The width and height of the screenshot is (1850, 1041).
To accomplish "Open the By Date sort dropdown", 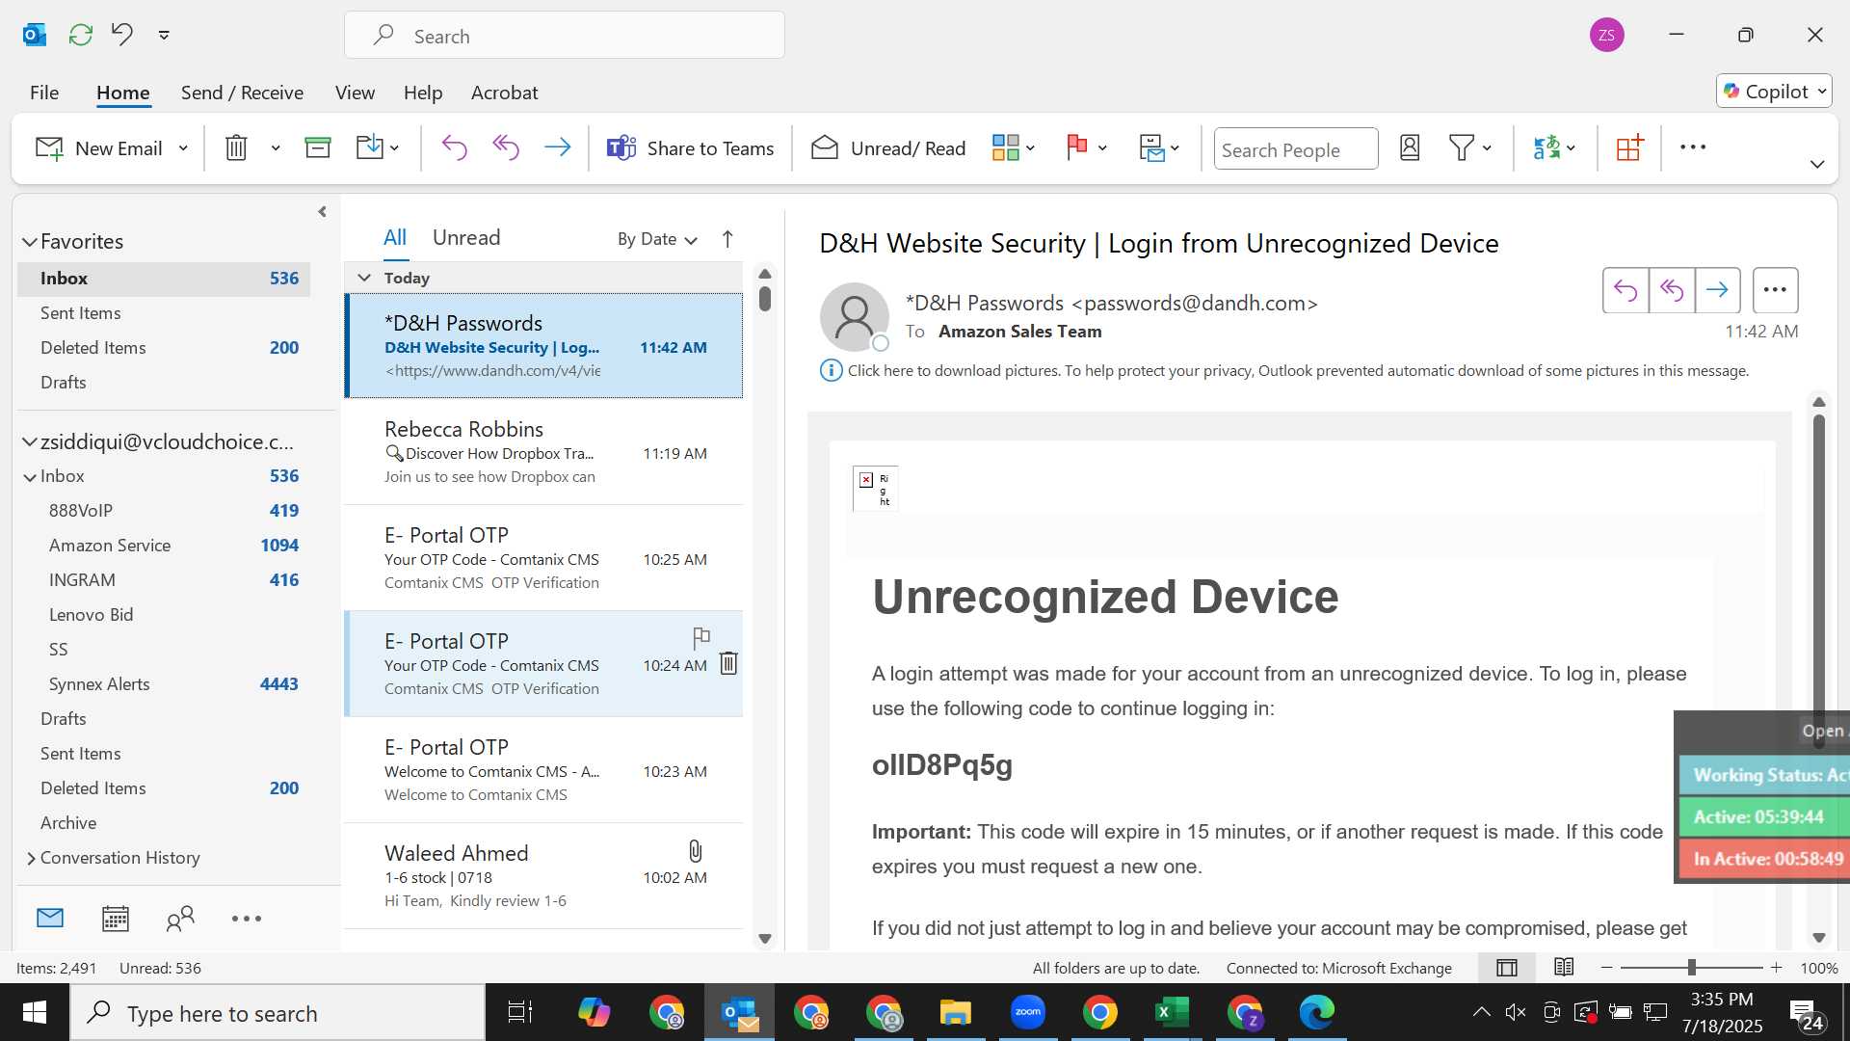I will coord(657,239).
